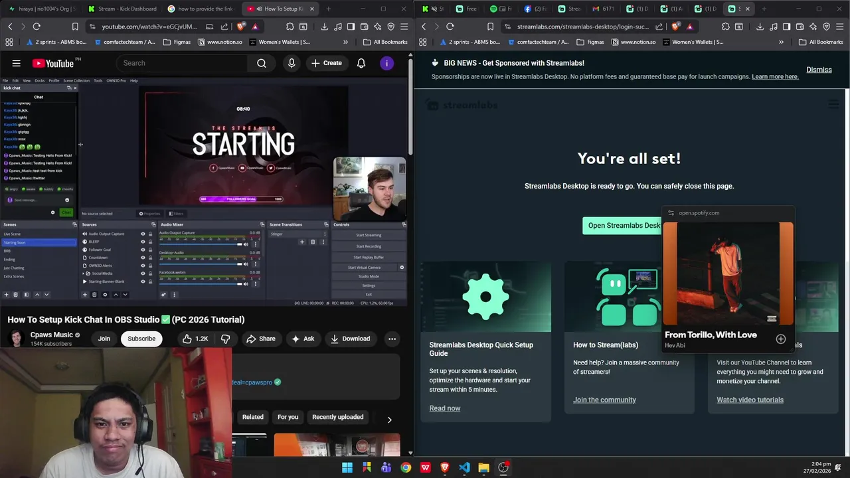Switch to the Facebook tab

(537, 9)
